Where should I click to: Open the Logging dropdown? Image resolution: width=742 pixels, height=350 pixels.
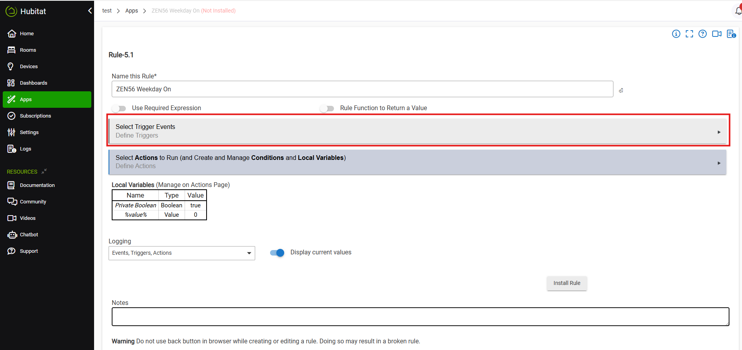[181, 253]
